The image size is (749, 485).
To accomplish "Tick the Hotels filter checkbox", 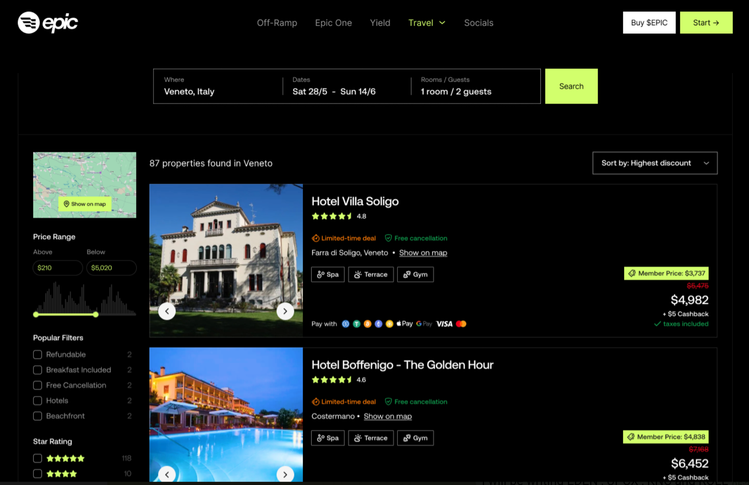I will pos(38,401).
